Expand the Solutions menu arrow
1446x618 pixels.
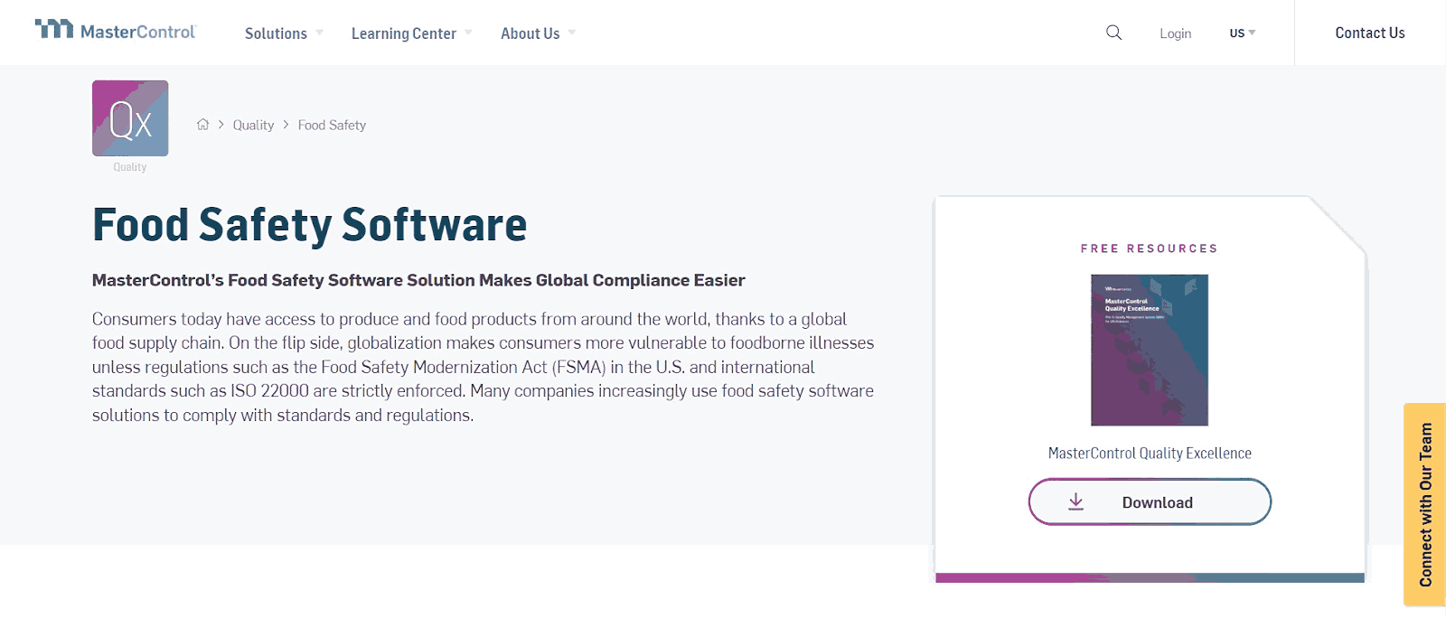(319, 33)
